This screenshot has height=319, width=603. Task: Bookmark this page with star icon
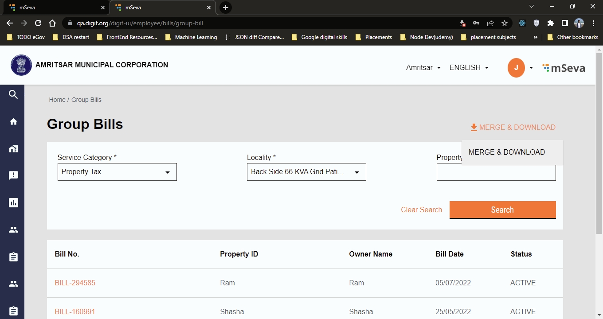(x=504, y=23)
